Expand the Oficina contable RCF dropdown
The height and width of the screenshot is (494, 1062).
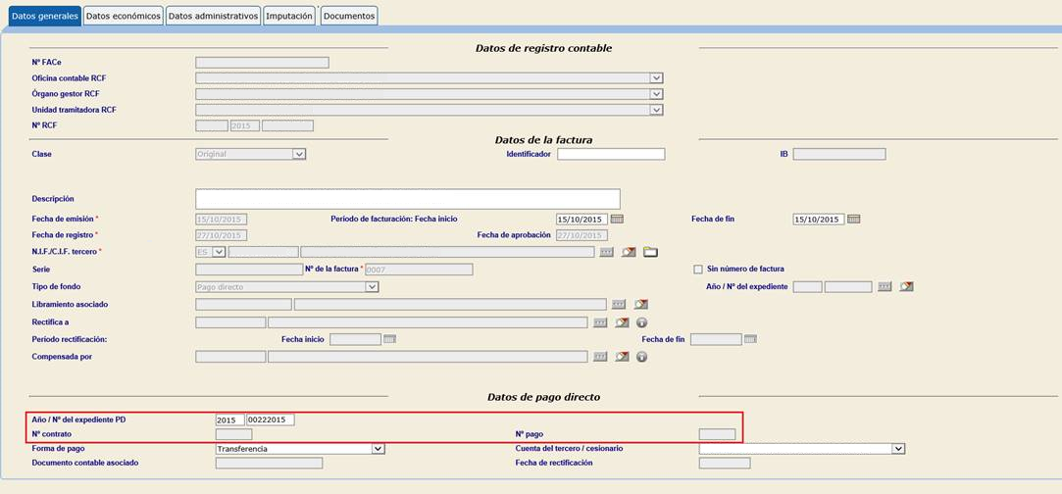656,77
